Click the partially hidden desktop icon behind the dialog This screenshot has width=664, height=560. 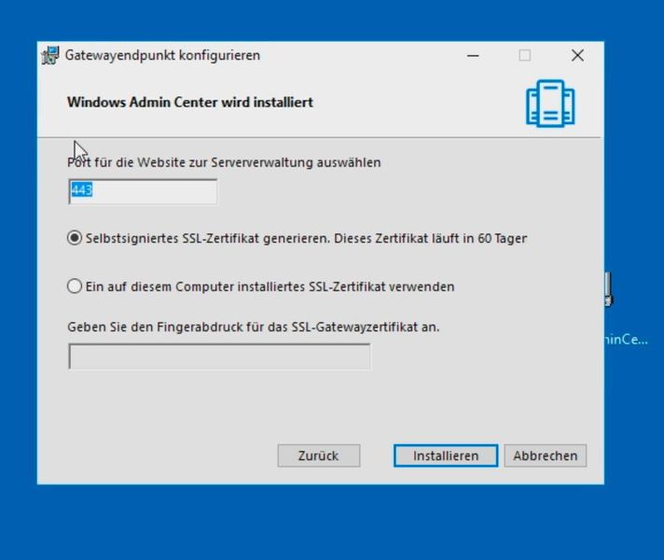[x=609, y=289]
